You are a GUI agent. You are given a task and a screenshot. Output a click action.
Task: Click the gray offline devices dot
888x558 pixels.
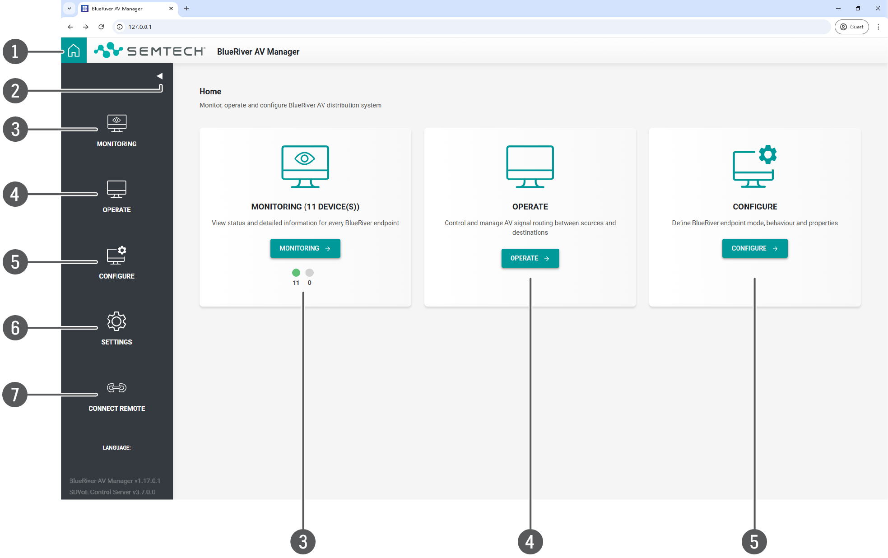[309, 273]
